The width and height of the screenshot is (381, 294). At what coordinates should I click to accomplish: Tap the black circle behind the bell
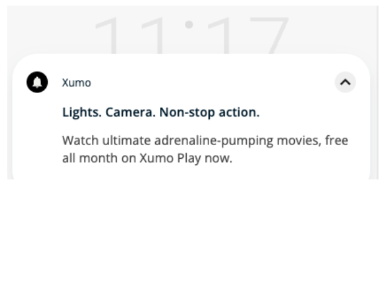point(37,82)
